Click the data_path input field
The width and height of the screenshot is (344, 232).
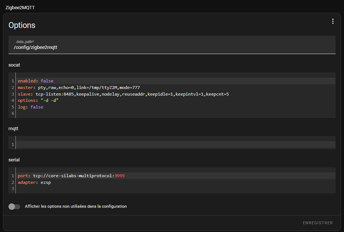(171, 47)
